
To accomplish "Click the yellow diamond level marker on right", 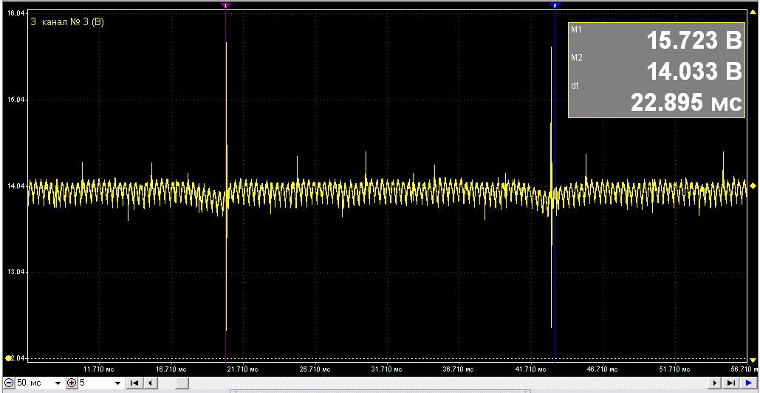I will point(753,185).
